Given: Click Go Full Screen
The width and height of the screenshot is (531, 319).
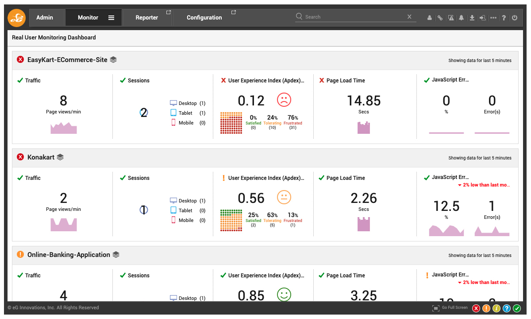Looking at the screenshot, I should [x=450, y=307].
